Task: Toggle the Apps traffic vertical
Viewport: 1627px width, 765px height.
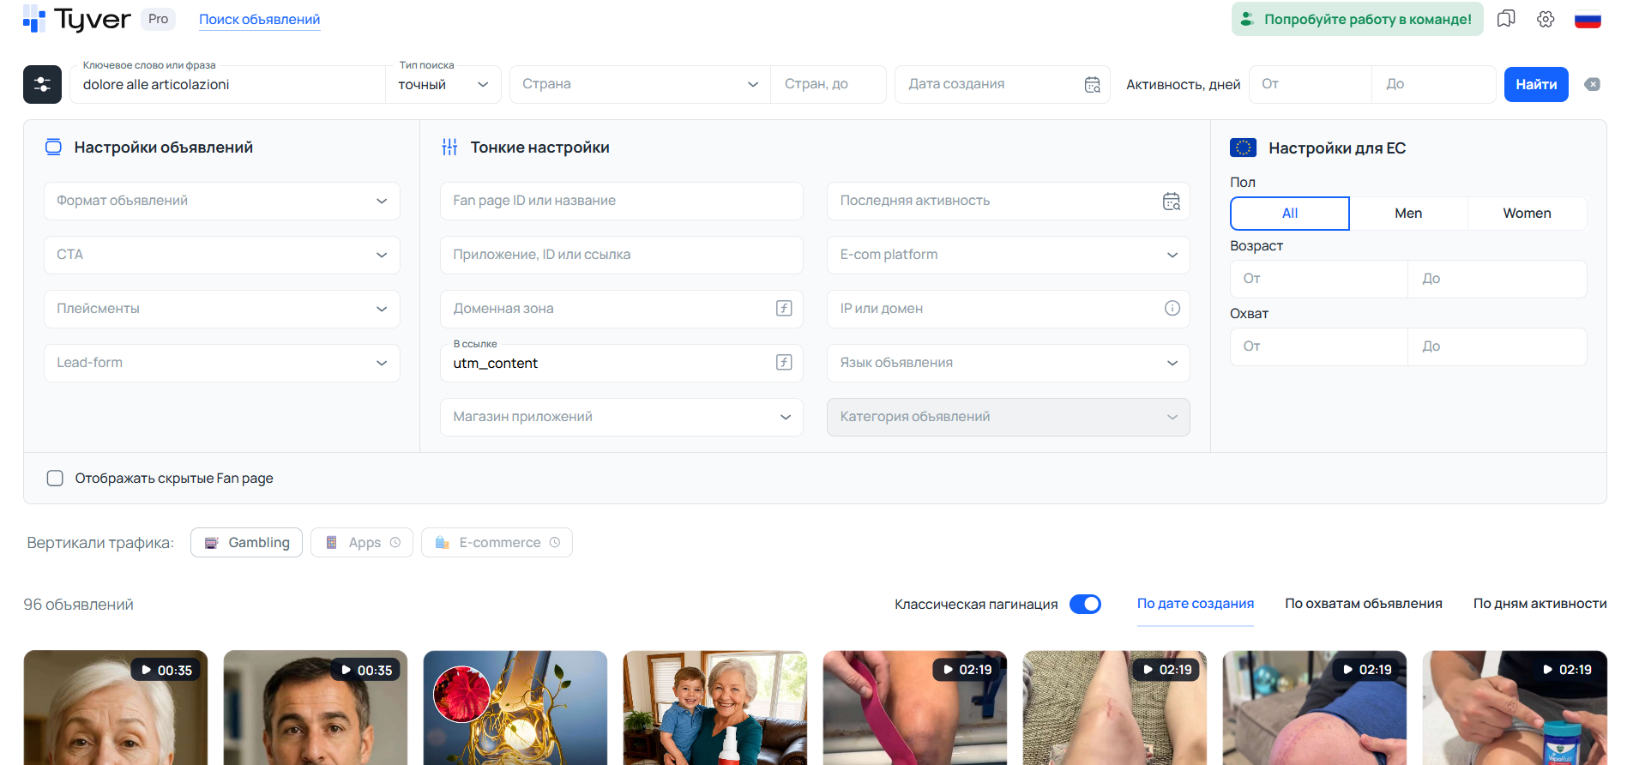Action: [x=362, y=543]
